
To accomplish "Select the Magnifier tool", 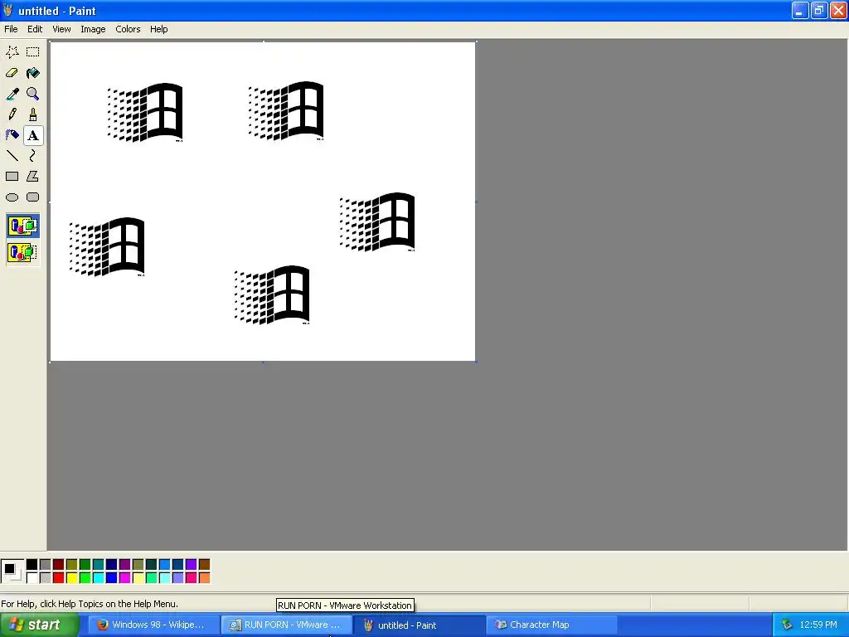I will pyautogui.click(x=33, y=94).
